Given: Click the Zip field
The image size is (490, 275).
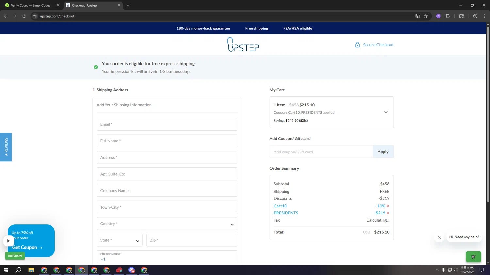Looking at the screenshot, I should point(192,240).
